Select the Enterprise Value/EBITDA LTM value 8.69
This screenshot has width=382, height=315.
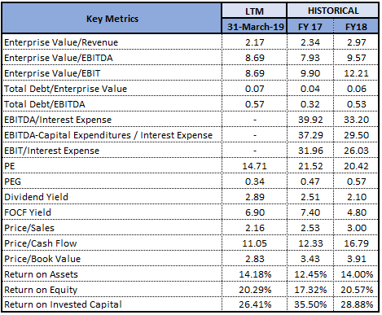tap(255, 58)
